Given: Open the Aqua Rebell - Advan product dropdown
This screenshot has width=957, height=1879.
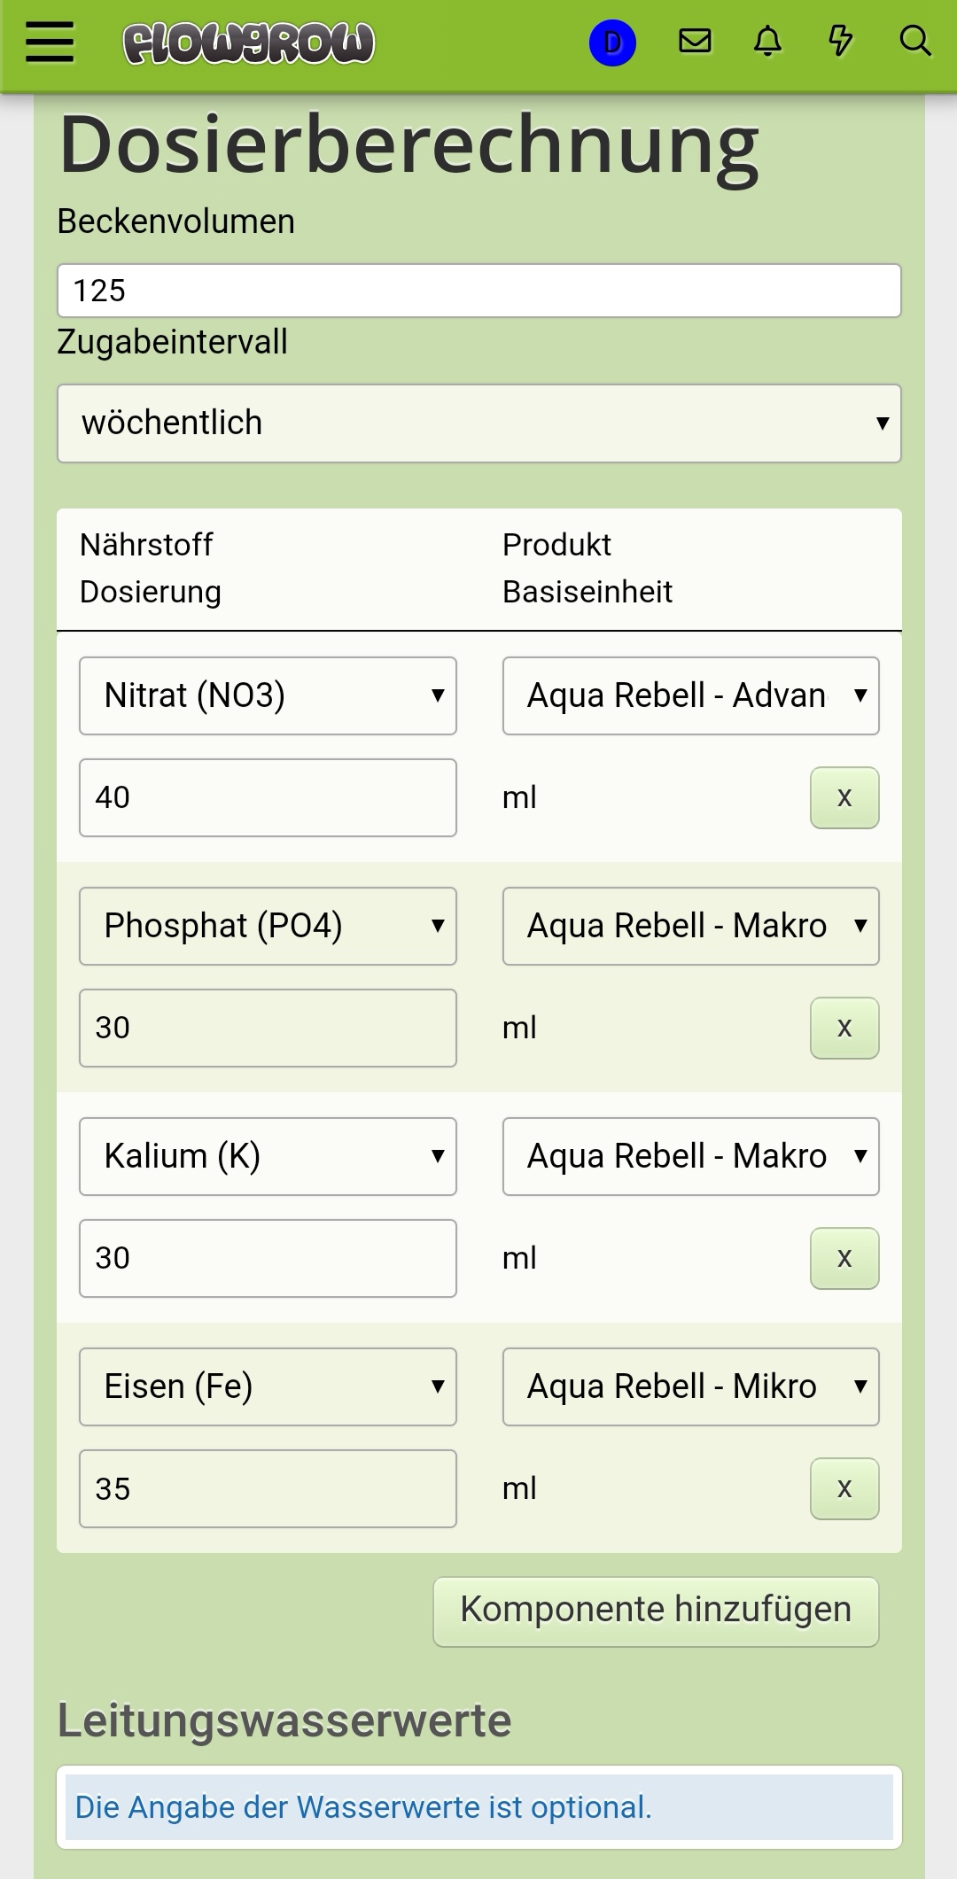Looking at the screenshot, I should tap(690, 695).
